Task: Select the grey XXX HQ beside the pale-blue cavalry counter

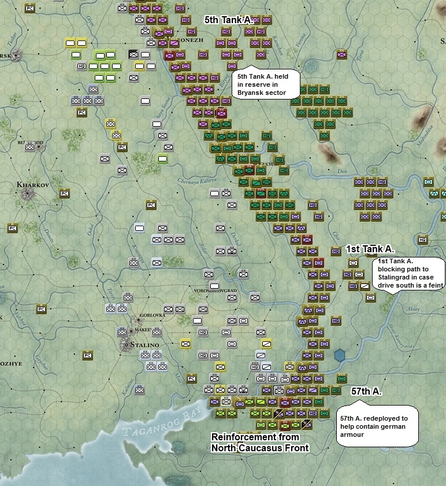Action: [x=255, y=367]
